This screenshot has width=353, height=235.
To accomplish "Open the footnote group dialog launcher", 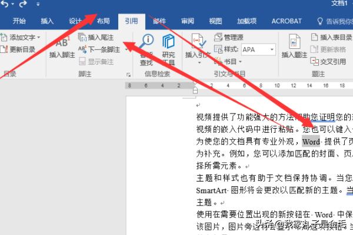I will coord(128,75).
